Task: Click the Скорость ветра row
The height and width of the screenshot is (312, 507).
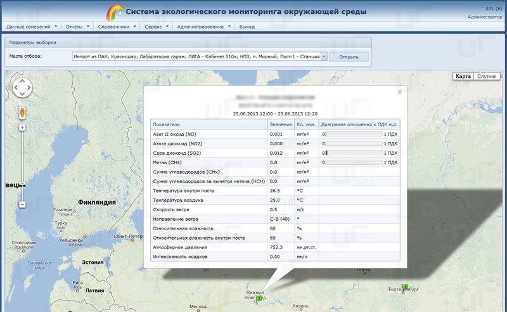Action: [275, 209]
